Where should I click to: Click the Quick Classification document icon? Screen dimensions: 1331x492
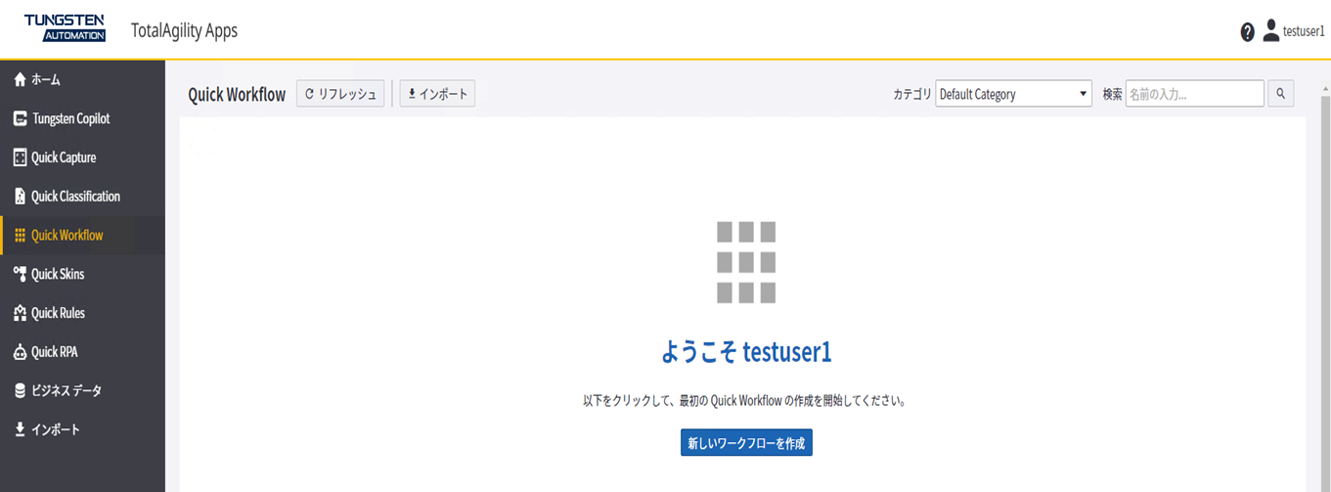20,197
